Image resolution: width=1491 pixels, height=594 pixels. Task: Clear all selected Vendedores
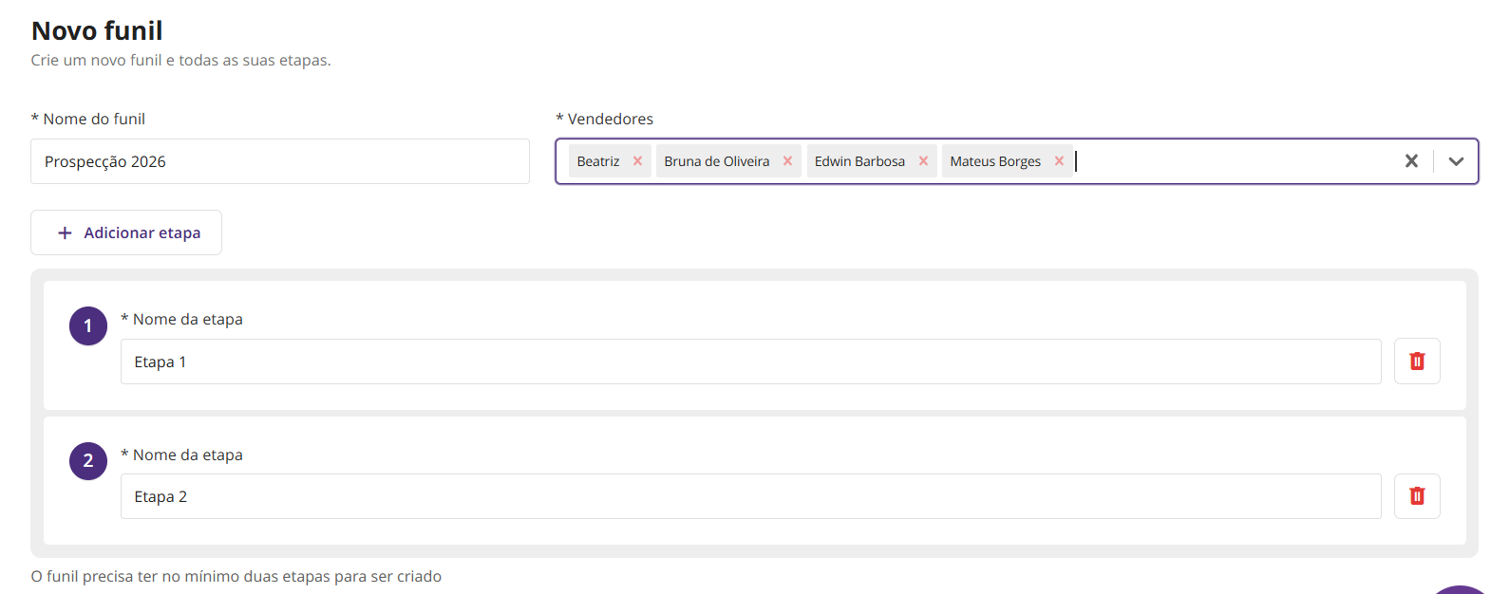1411,161
